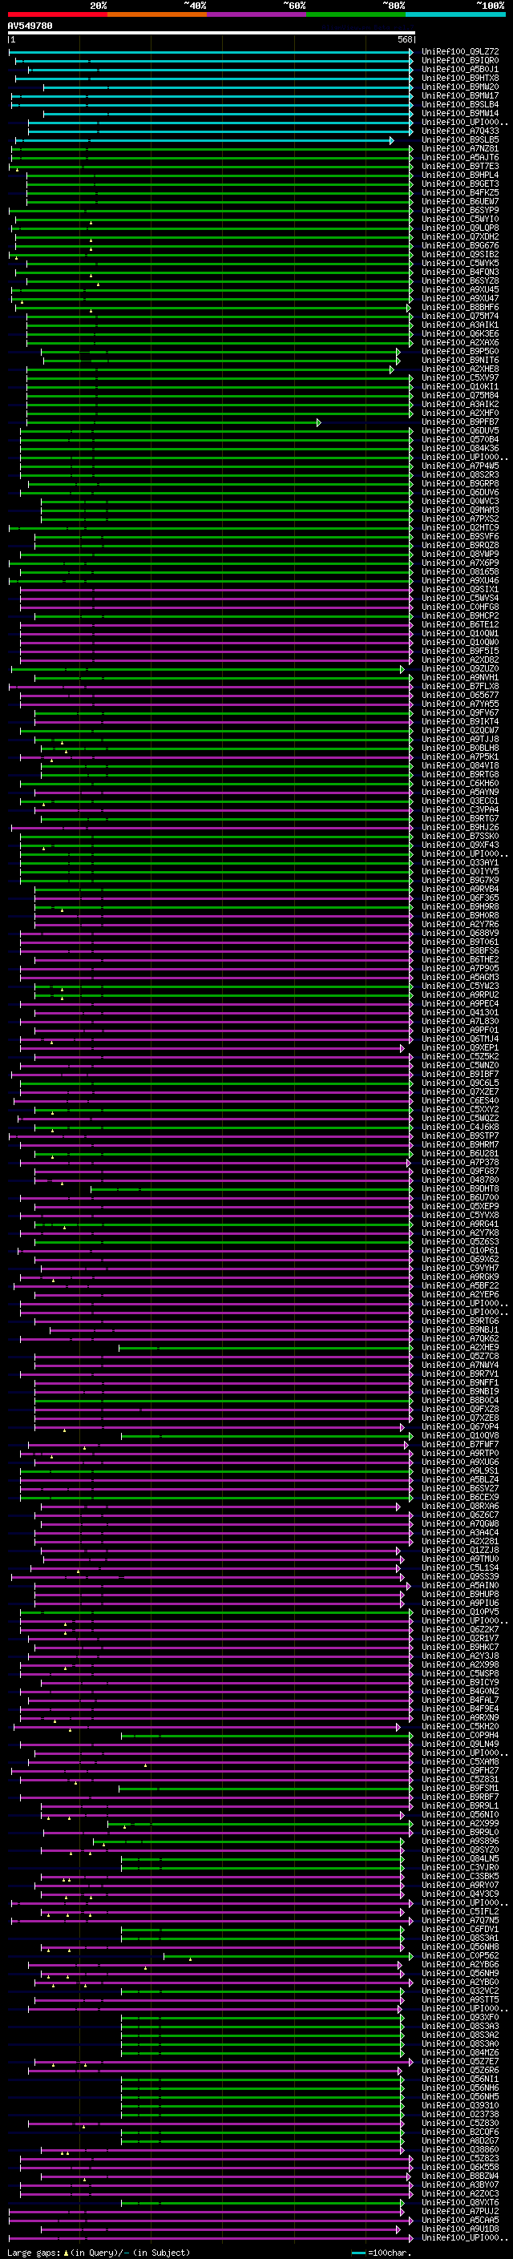Click the red segment of the identity color legend
Screen dimensions: 513x2259
point(57,14)
